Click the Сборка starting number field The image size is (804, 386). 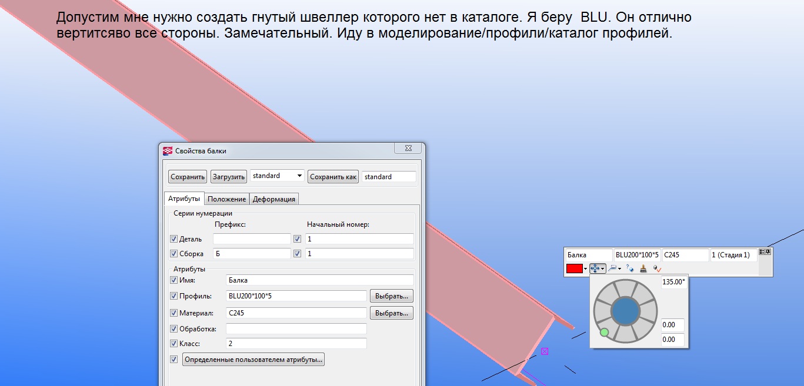(x=359, y=253)
